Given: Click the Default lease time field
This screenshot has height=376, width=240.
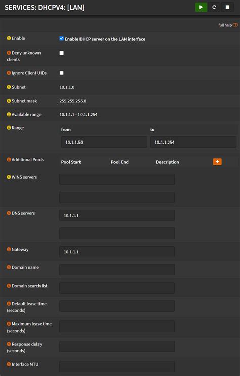Looking at the screenshot, I should pos(117,306).
